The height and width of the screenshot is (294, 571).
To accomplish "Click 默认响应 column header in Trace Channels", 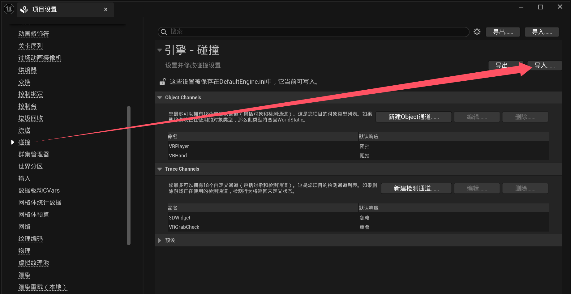I will click(454, 208).
